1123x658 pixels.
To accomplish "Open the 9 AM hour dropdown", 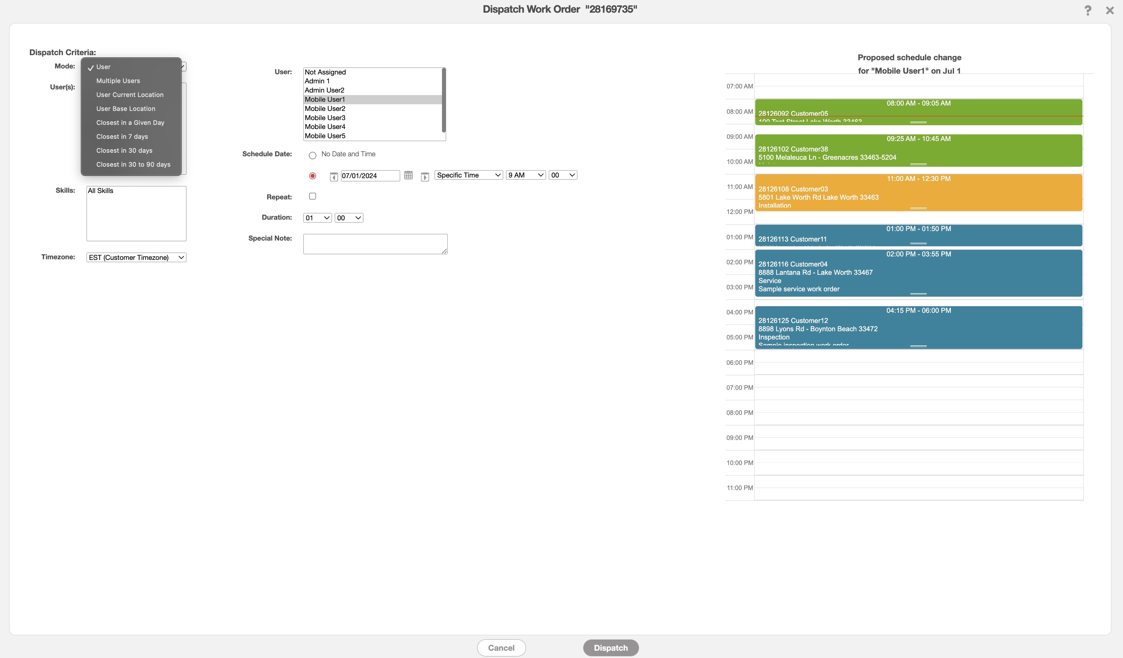I will (525, 175).
